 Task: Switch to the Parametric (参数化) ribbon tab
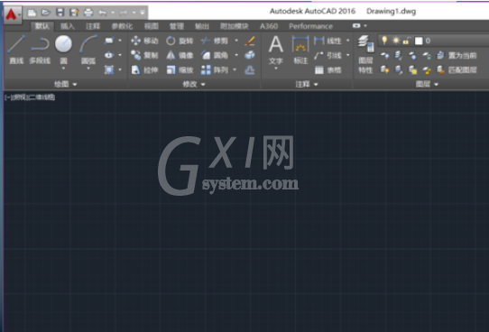(x=122, y=26)
